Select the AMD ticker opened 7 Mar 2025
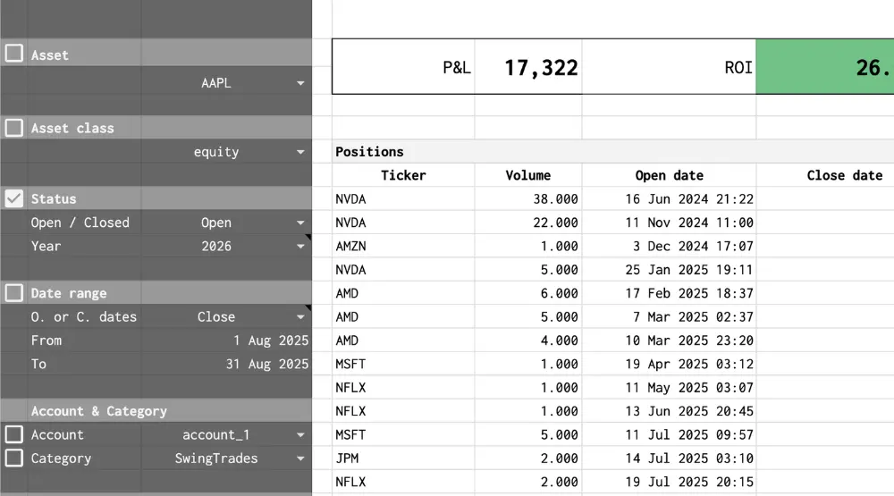The width and height of the screenshot is (894, 496). (x=403, y=316)
